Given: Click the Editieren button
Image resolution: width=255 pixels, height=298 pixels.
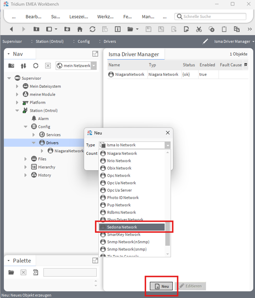Looking at the screenshot, I should (x=190, y=286).
